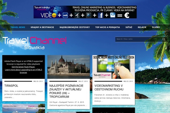Click the 'Máj 28, 2015' date

coord(38,81)
